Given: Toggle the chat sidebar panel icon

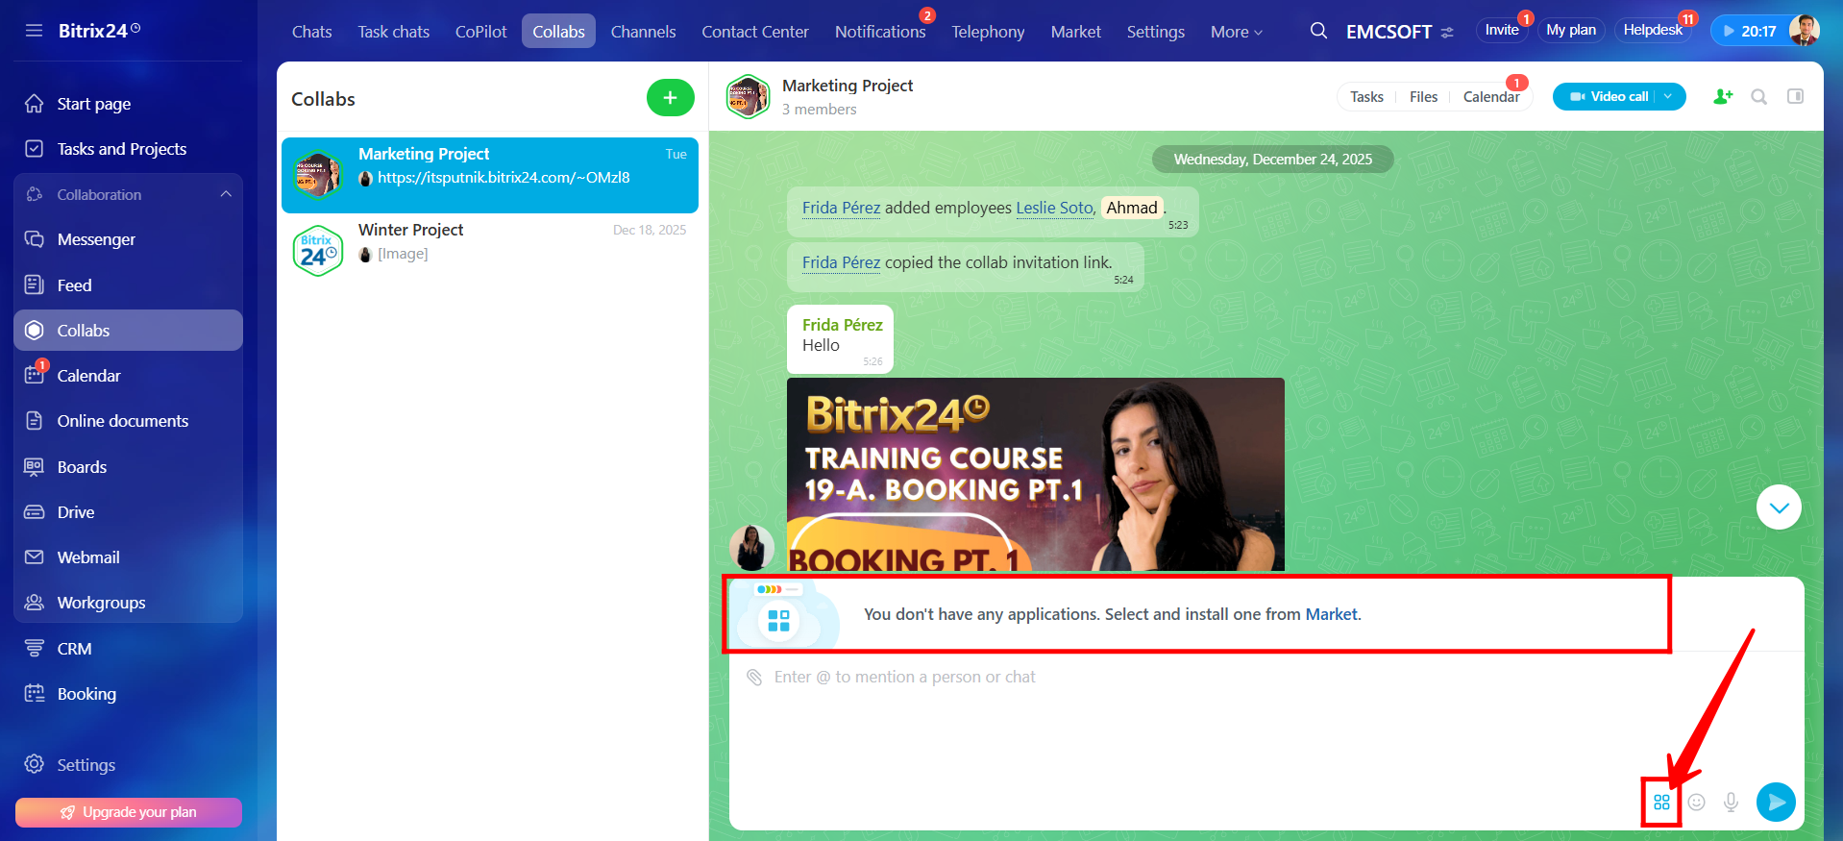Looking at the screenshot, I should (x=1795, y=97).
